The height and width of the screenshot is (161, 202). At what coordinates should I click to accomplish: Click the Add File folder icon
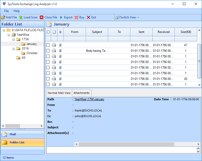pyautogui.click(x=3, y=17)
